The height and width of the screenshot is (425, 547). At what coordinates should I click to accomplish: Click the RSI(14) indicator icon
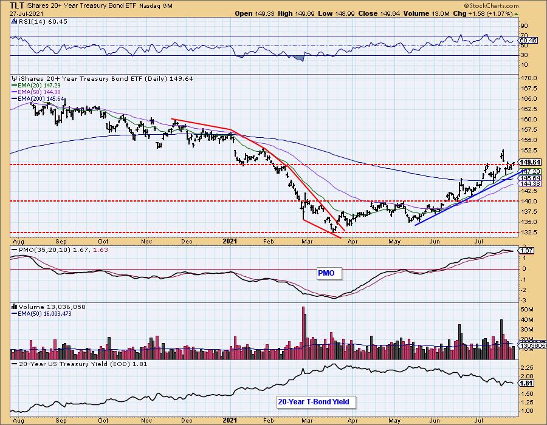(x=15, y=21)
